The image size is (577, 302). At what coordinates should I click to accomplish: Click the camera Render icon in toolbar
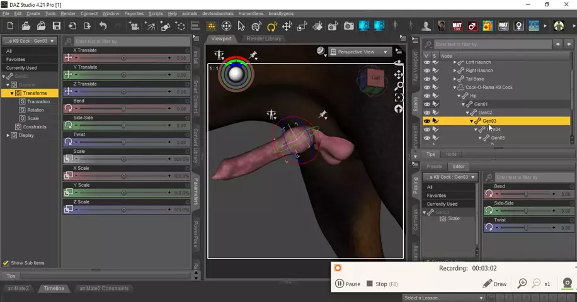(x=348, y=26)
